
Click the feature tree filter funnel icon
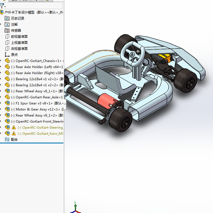(x=2, y=6)
